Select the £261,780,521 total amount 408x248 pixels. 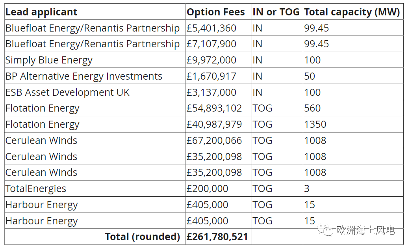pyautogui.click(x=217, y=237)
